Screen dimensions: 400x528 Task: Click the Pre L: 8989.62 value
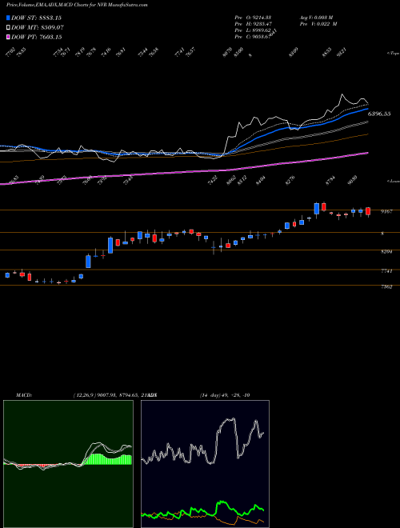[x=253, y=30]
